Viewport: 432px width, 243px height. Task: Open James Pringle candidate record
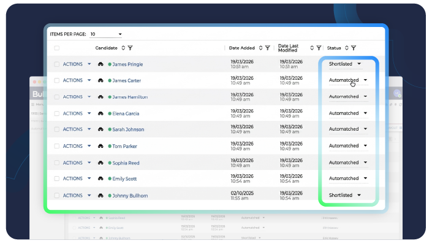coord(127,64)
